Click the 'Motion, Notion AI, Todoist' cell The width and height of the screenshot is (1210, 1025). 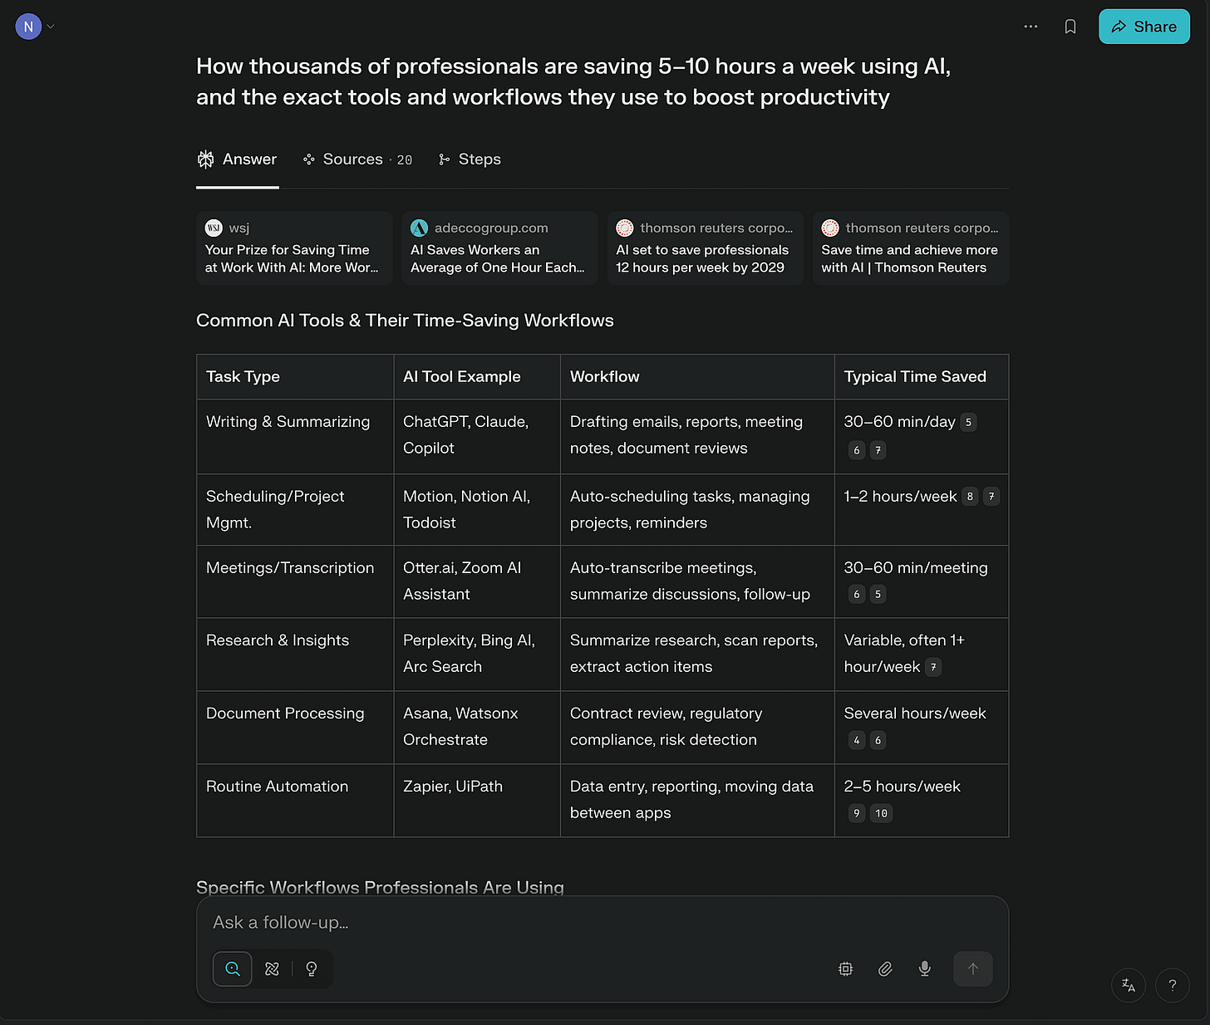(477, 510)
